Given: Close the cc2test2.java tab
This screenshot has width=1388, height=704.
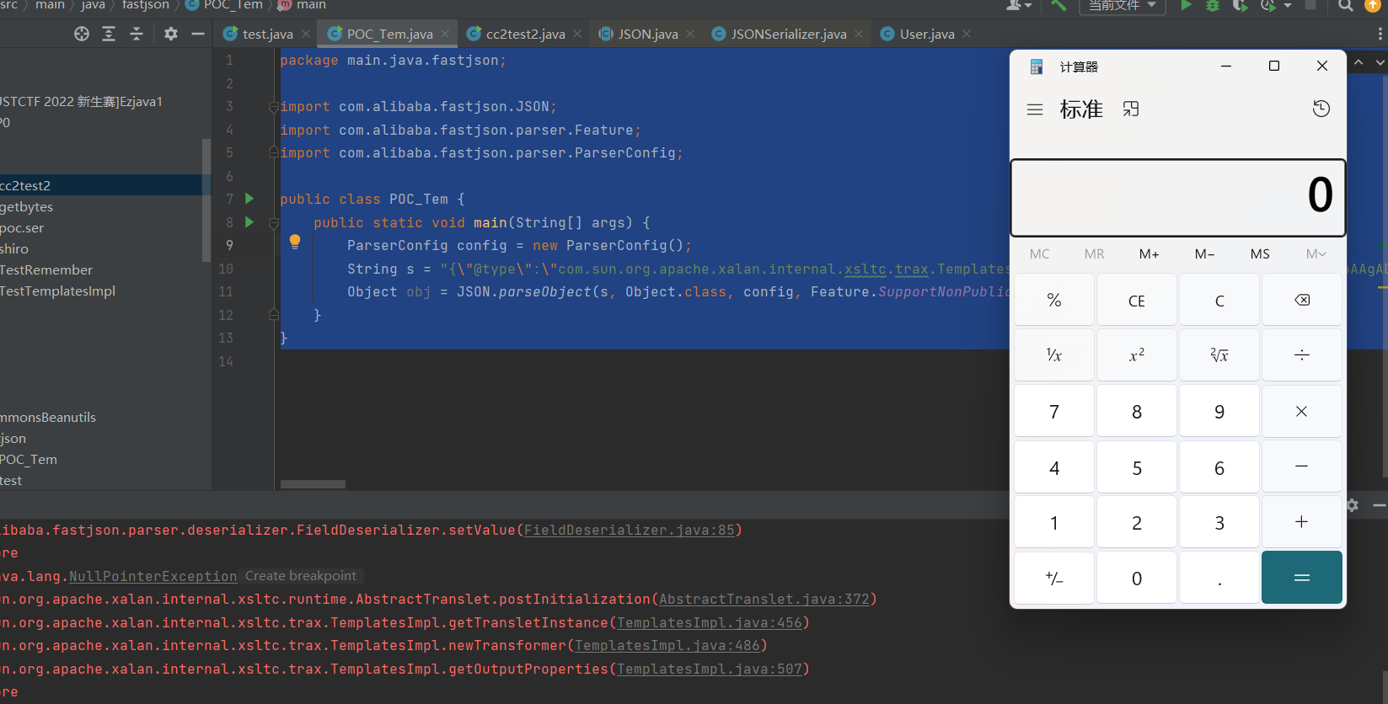Looking at the screenshot, I should [577, 34].
